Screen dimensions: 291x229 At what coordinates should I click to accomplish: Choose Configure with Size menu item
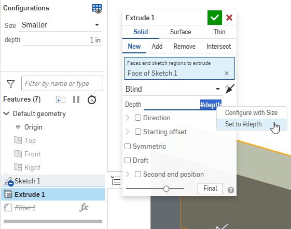click(252, 113)
